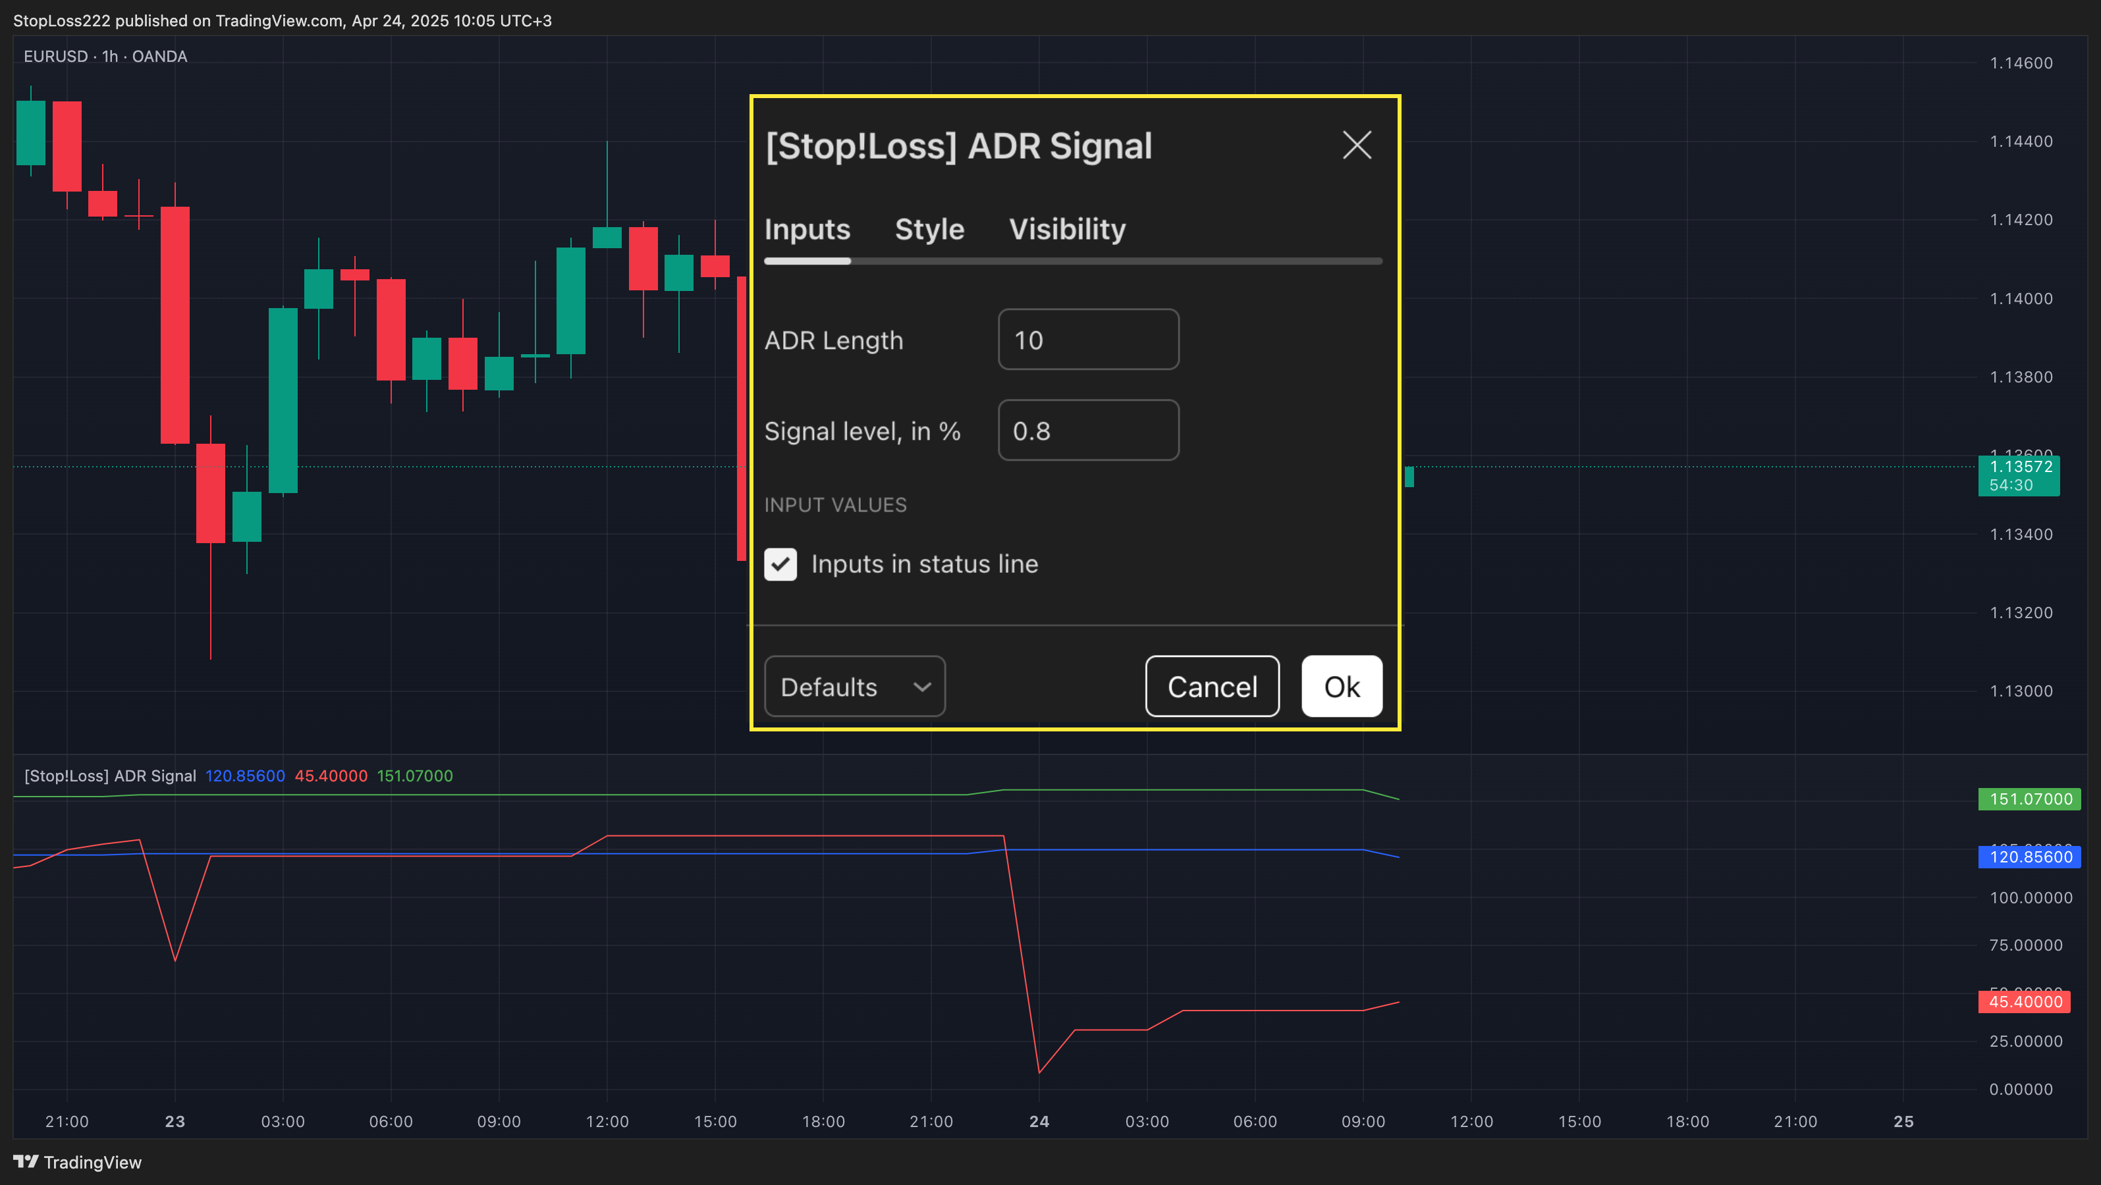Open the Defaults dropdown
Image resolution: width=2101 pixels, height=1185 pixels.
[x=855, y=686]
